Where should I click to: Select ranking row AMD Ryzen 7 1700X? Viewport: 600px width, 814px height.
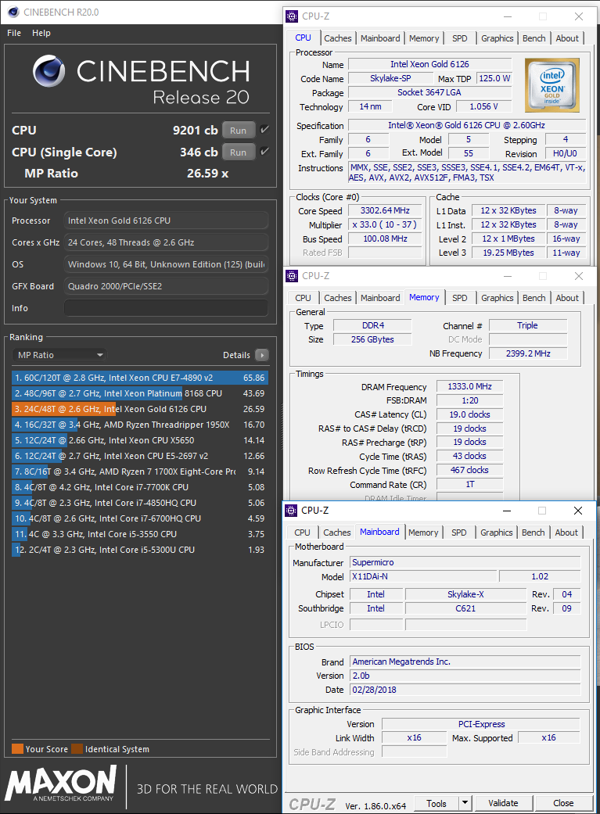(140, 472)
